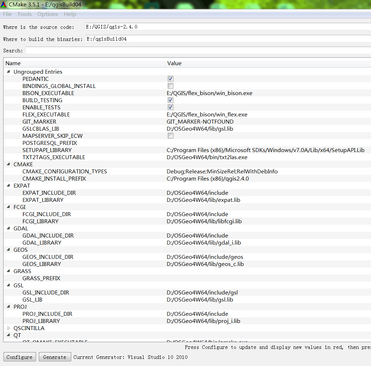371x366 pixels.
Task: Click the build binaries path field
Action: pos(228,39)
